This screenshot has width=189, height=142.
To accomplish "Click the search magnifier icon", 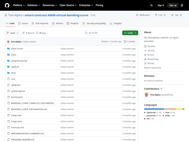I will (151, 5).
